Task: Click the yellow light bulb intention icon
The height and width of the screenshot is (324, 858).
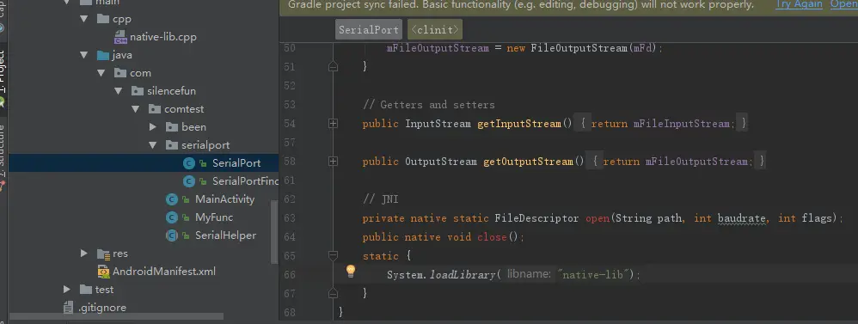Action: coord(351,271)
